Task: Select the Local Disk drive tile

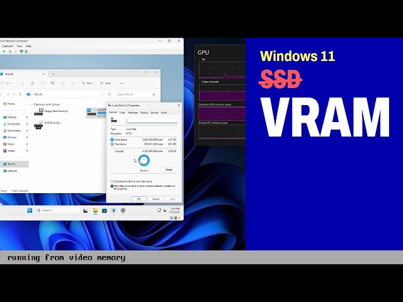Action: pos(96,113)
